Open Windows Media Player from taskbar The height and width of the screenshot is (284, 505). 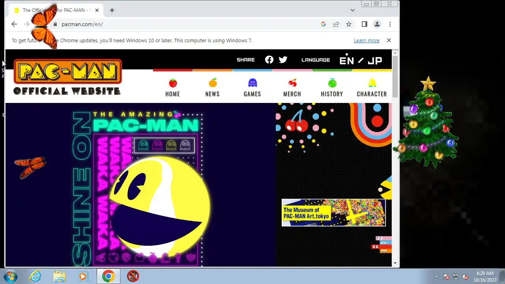point(83,276)
